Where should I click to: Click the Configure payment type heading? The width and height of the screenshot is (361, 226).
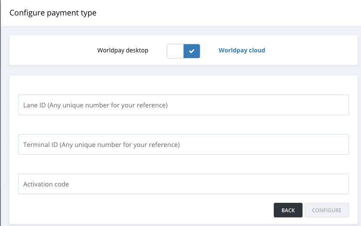(53, 13)
